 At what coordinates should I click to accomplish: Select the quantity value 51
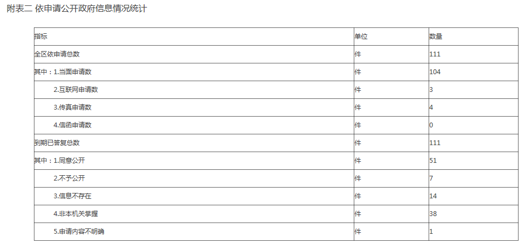(433, 161)
